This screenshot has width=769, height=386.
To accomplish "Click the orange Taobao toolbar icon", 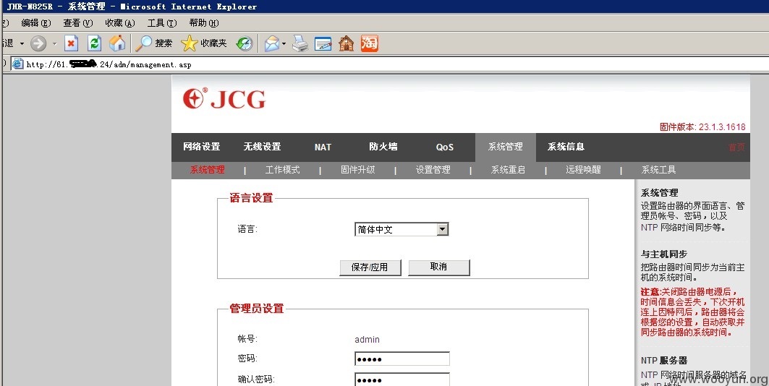I will click(x=369, y=43).
